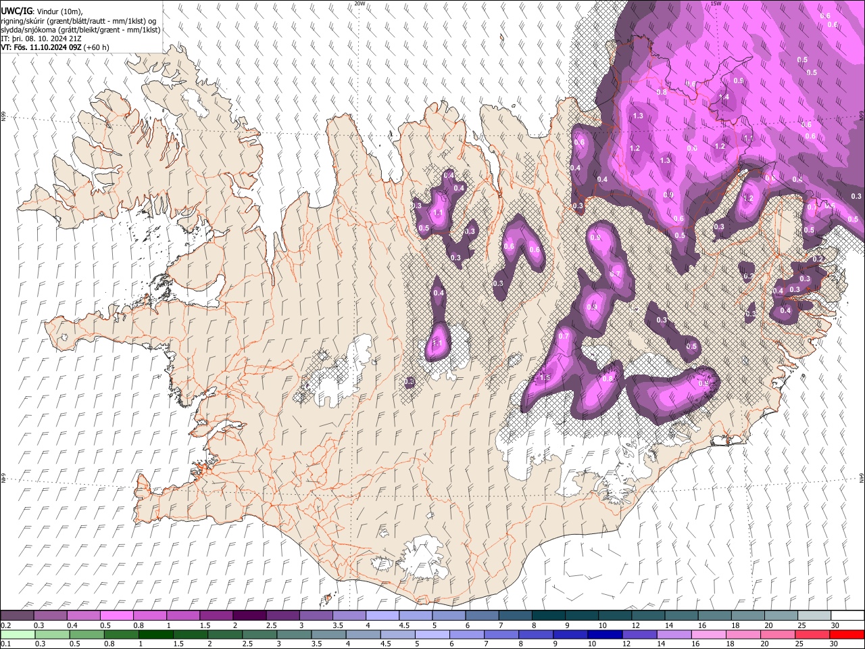Image resolution: width=865 pixels, height=649 pixels.
Task: Click the "0.1" label under the rain scale
Action: [x=5, y=644]
